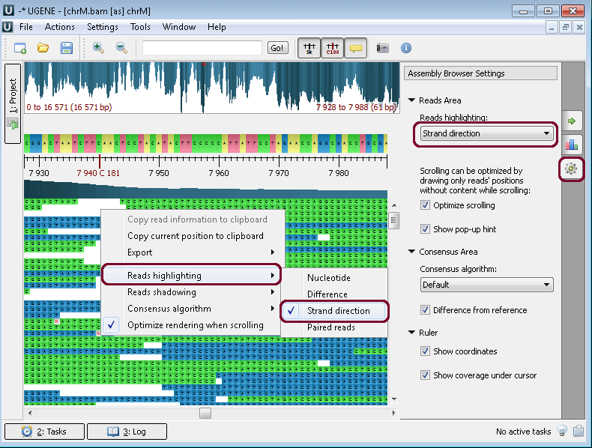Click the project view icon in left sidebar
This screenshot has height=448, width=592.
pos(13,124)
